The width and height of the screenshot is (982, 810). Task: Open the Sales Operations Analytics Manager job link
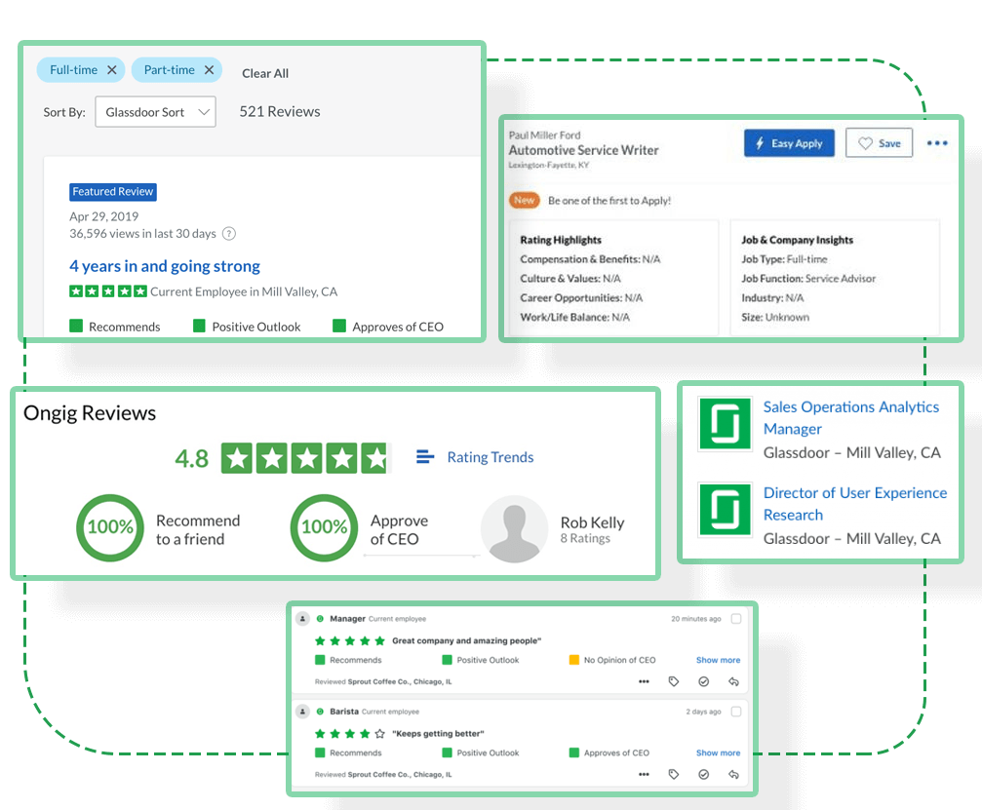(851, 417)
